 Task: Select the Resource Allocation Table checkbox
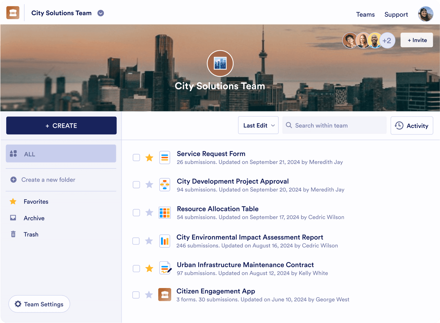tap(136, 212)
